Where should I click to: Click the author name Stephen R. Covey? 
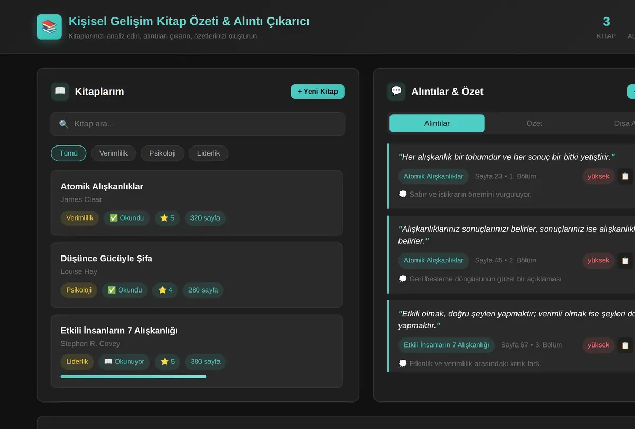(90, 343)
